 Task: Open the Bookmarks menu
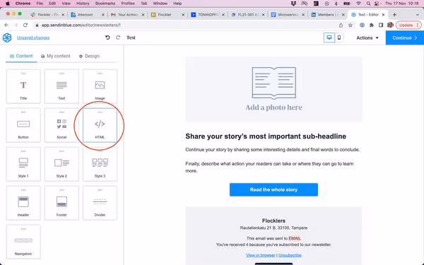pyautogui.click(x=105, y=4)
